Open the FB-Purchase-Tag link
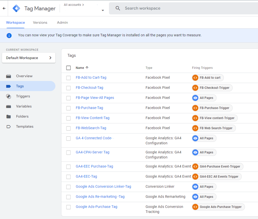The height and width of the screenshot is (219, 258). (x=89, y=108)
